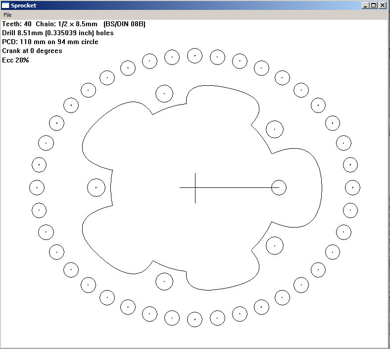Click the center crosshair of the sprocket
The width and height of the screenshot is (390, 349).
point(195,187)
